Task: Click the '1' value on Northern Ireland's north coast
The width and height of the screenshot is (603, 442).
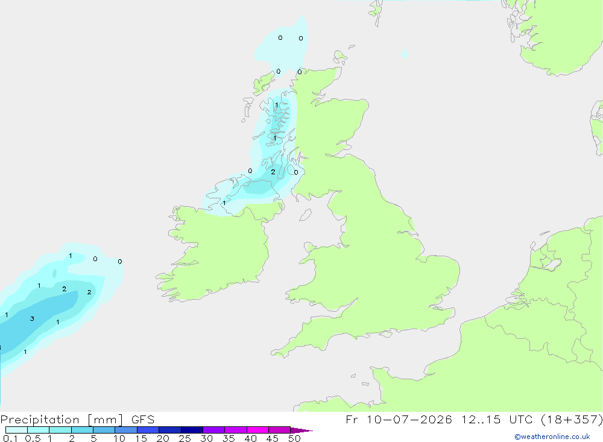Action: [x=224, y=203]
